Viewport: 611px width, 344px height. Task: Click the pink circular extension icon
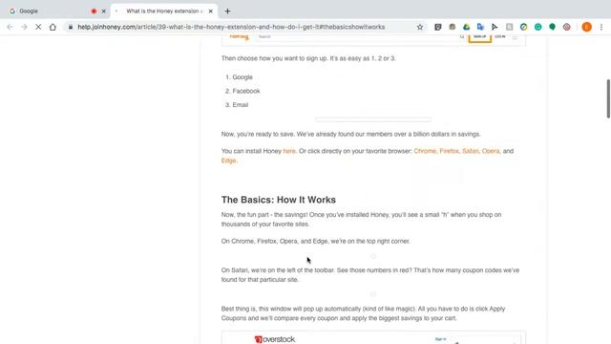tap(566, 27)
